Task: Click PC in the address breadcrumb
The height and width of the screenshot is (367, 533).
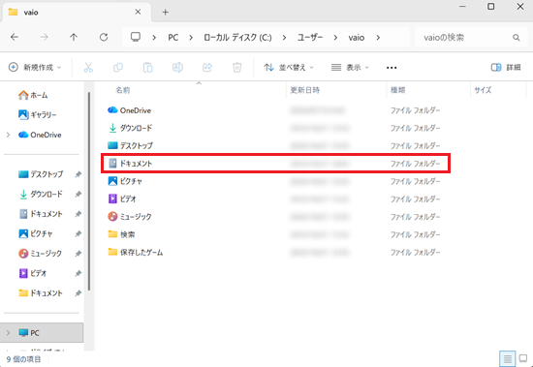Action: (173, 38)
